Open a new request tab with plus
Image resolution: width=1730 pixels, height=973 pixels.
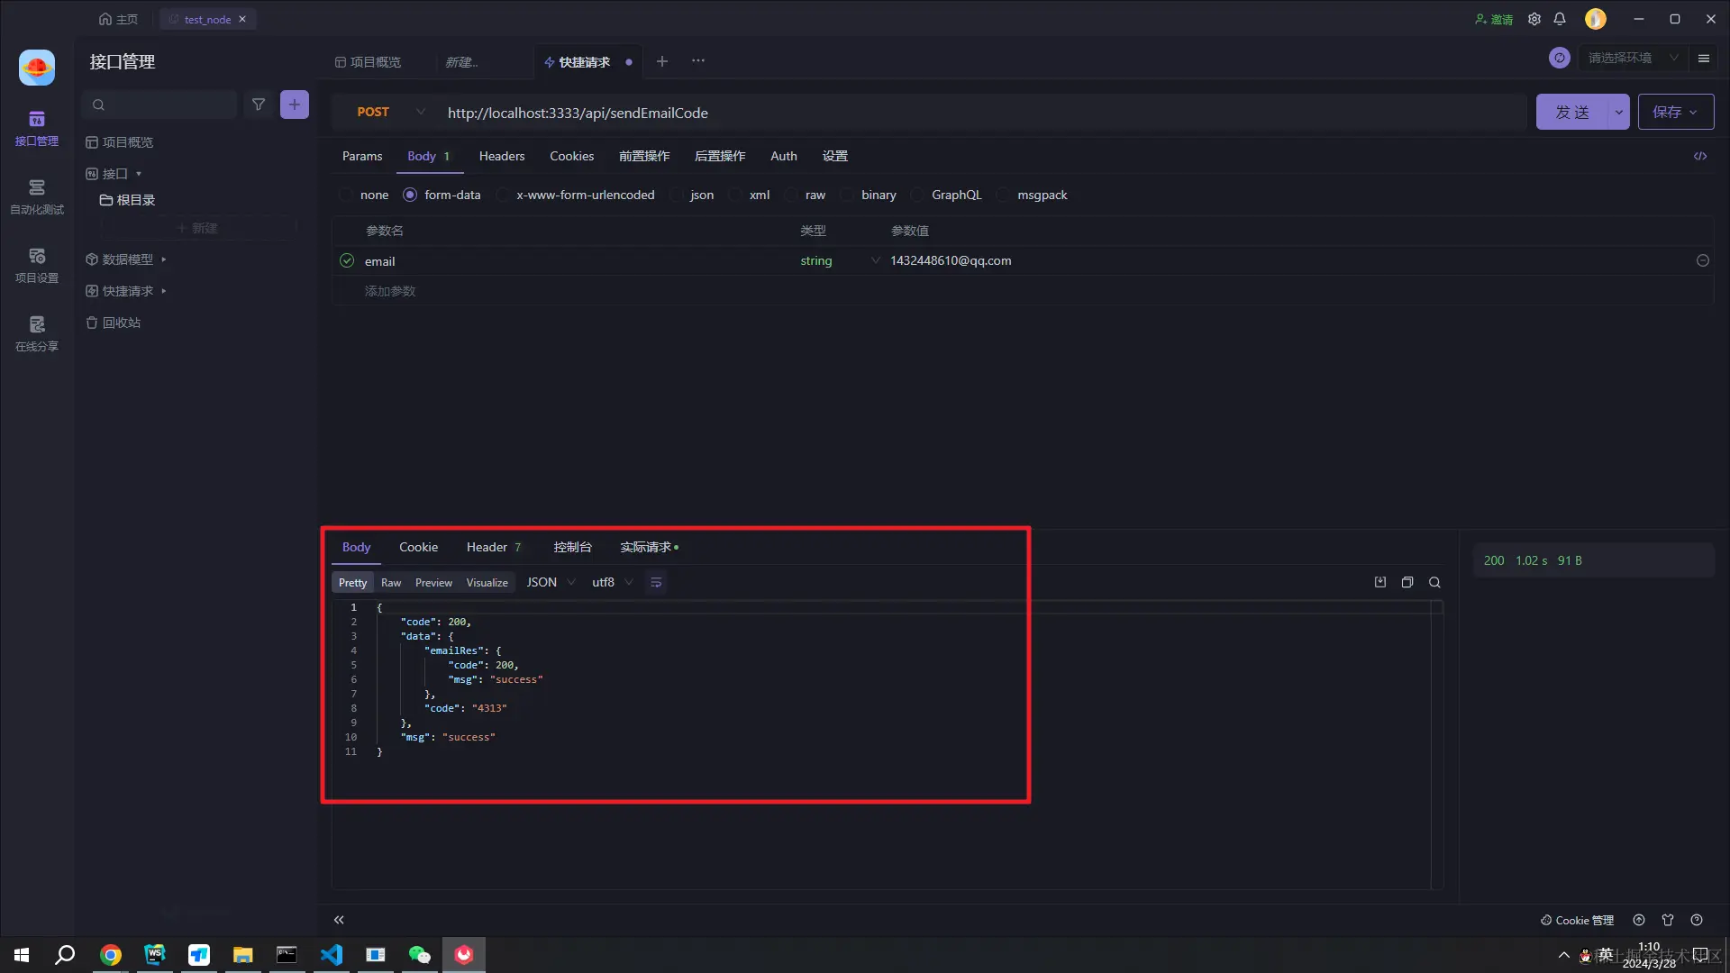click(x=662, y=61)
